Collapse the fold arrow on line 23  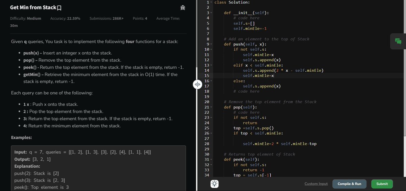tap(211, 118)
